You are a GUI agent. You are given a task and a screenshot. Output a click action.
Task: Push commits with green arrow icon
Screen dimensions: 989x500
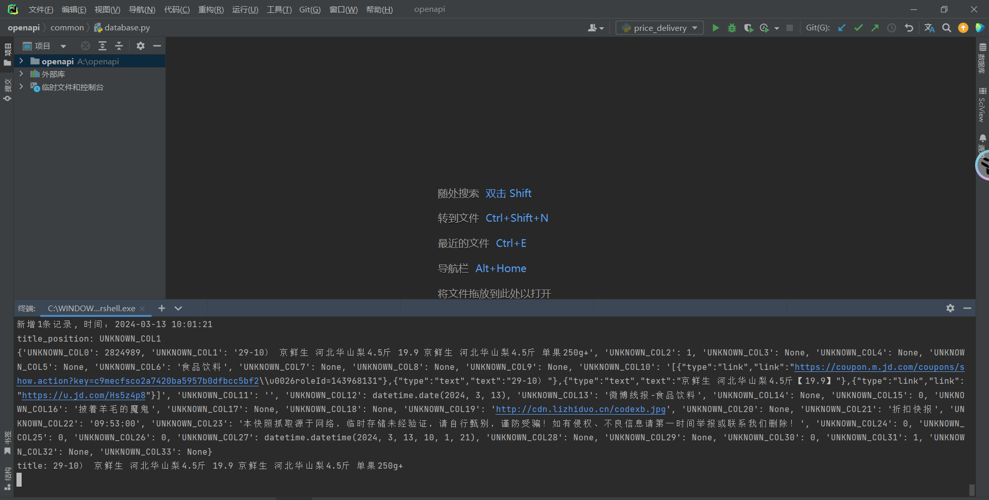[875, 28]
